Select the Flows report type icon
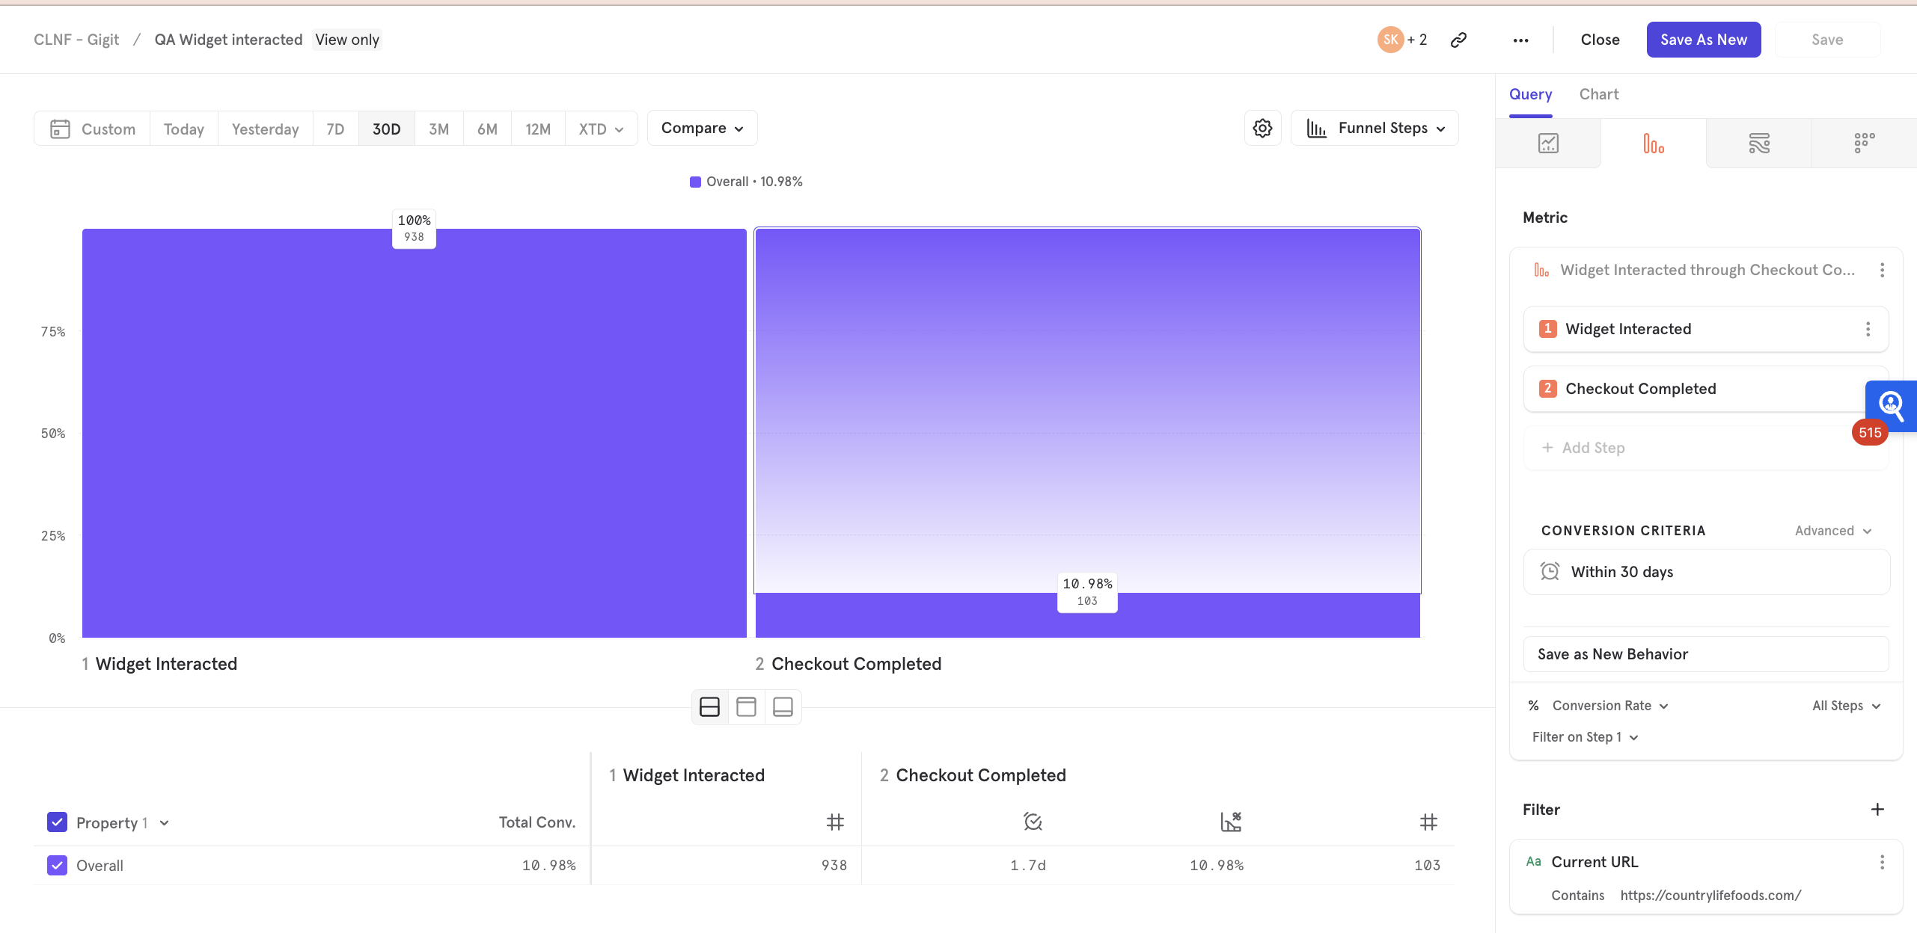Image resolution: width=1917 pixels, height=933 pixels. pyautogui.click(x=1759, y=143)
